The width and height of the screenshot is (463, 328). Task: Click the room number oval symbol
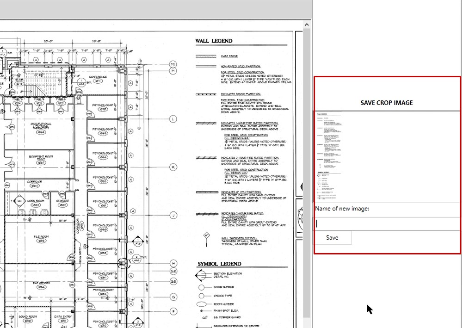(201, 304)
